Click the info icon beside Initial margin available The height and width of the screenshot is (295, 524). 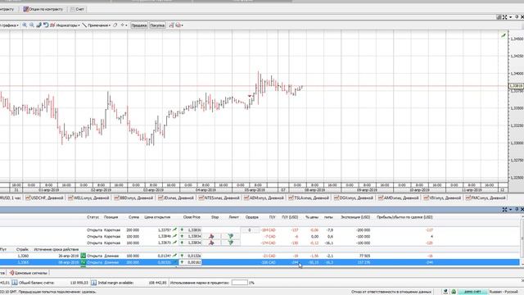(94, 283)
